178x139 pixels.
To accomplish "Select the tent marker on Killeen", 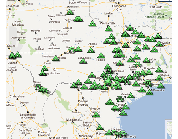I will click(120, 63).
